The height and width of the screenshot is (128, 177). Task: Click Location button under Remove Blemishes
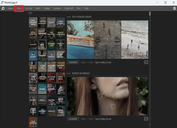click(x=73, y=119)
